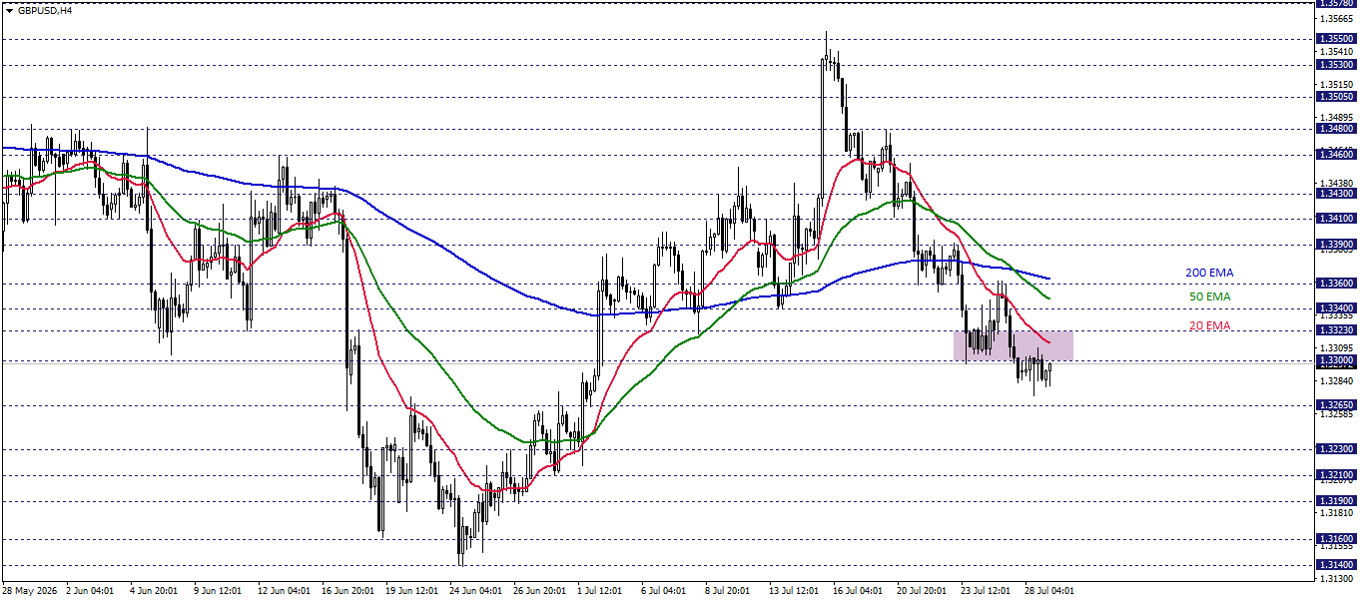Click the 1.33600 price level label
Viewport: 1360px width, 602px height.
pyautogui.click(x=1336, y=284)
